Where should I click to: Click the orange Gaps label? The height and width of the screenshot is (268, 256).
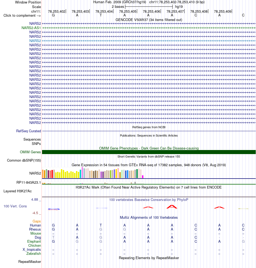coord(37,221)
